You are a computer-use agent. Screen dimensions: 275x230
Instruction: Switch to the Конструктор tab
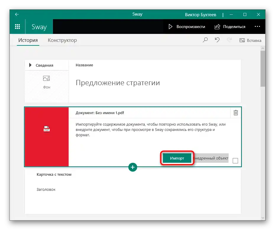tap(62, 40)
